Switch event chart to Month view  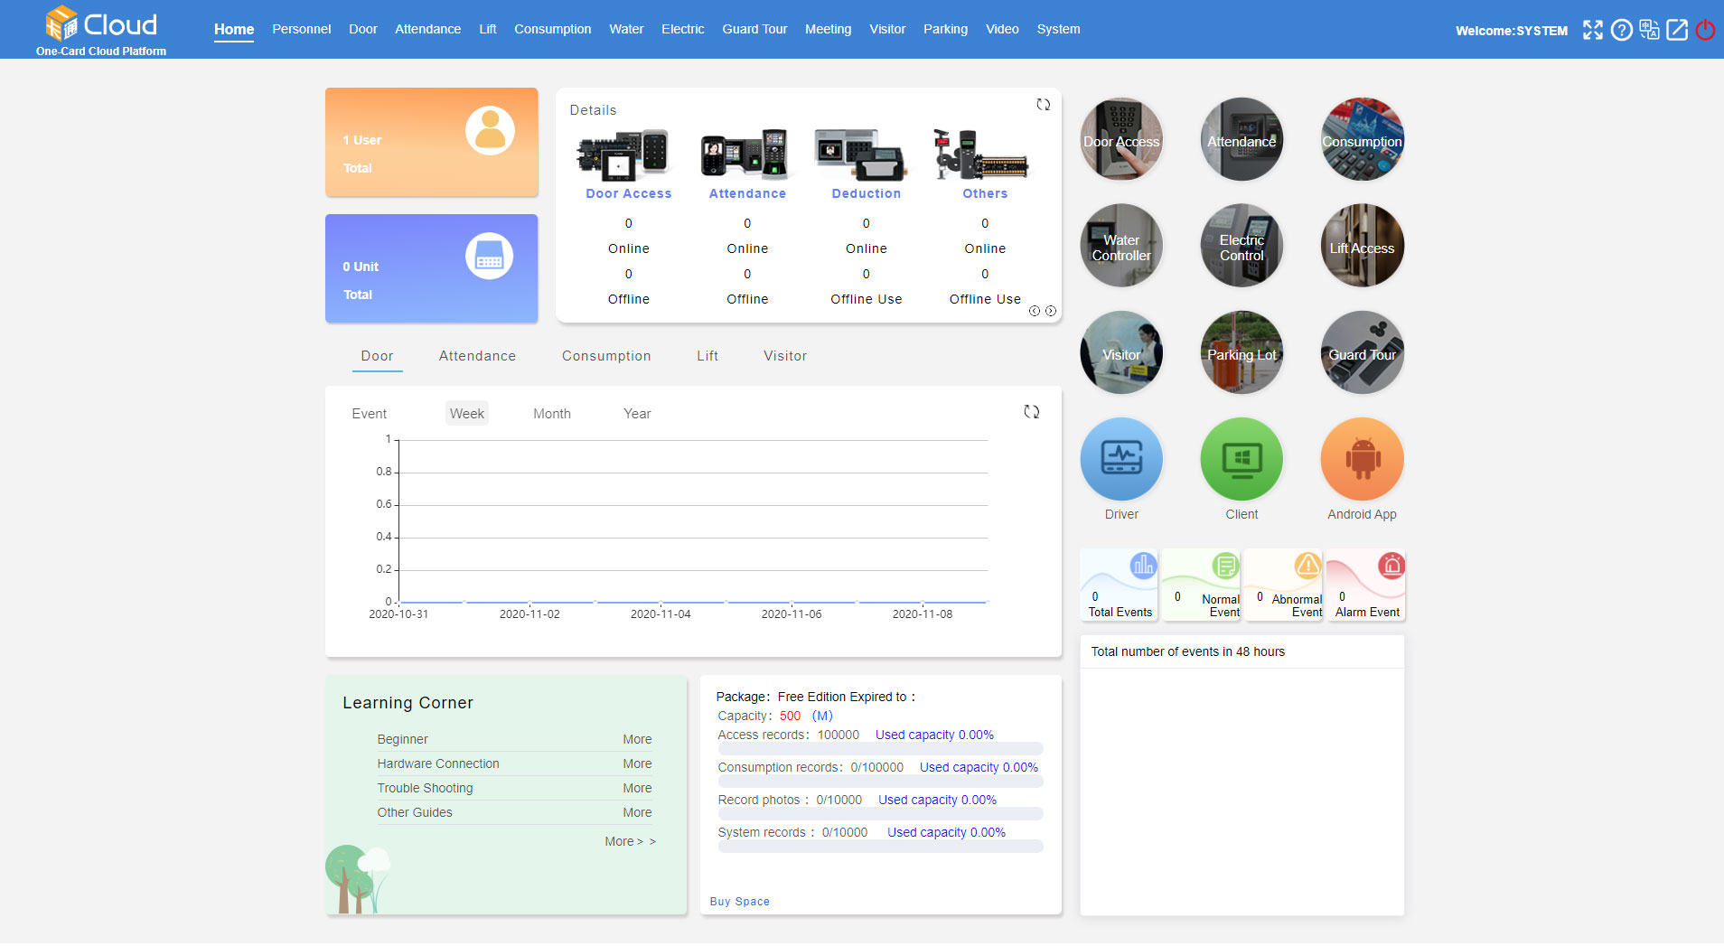[x=551, y=414]
